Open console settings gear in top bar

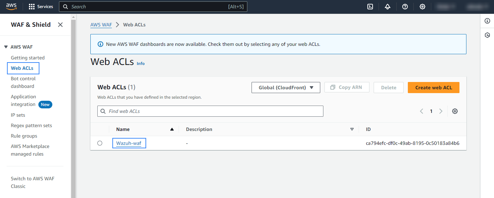422,7
